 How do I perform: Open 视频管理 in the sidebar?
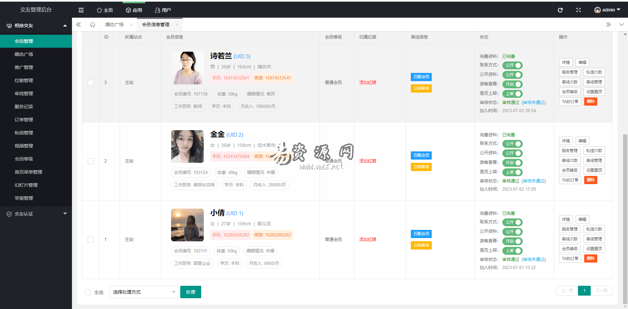click(36, 146)
